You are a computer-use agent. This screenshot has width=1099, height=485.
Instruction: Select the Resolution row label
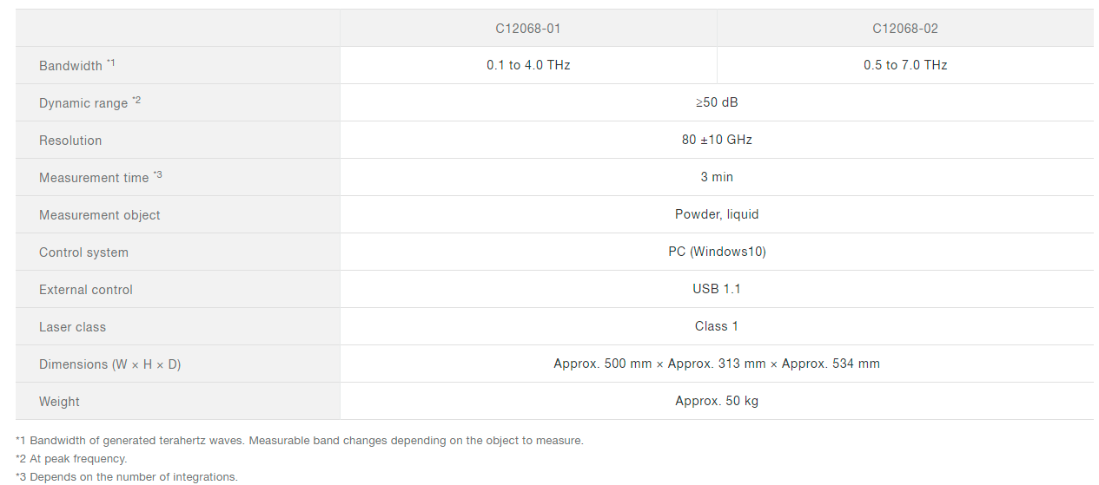70,141
